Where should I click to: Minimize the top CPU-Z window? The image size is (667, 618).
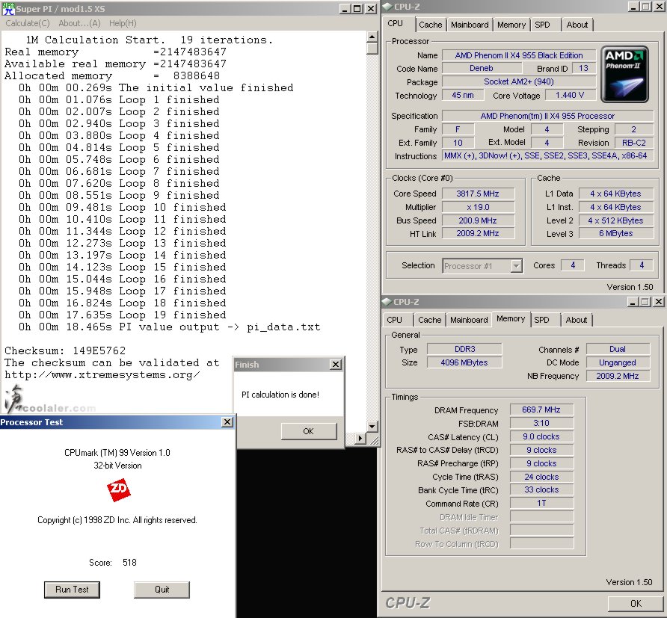coord(633,7)
